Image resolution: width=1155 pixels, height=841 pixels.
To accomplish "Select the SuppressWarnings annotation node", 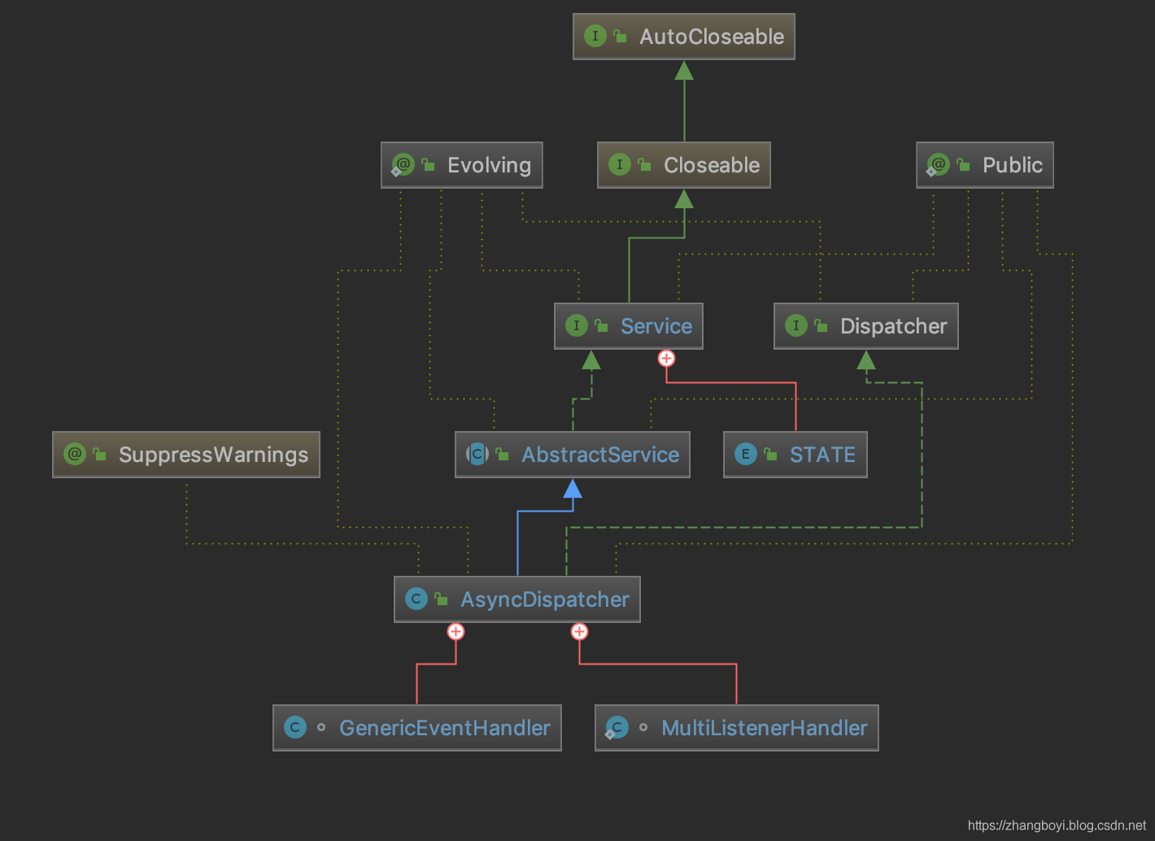I will coord(186,455).
